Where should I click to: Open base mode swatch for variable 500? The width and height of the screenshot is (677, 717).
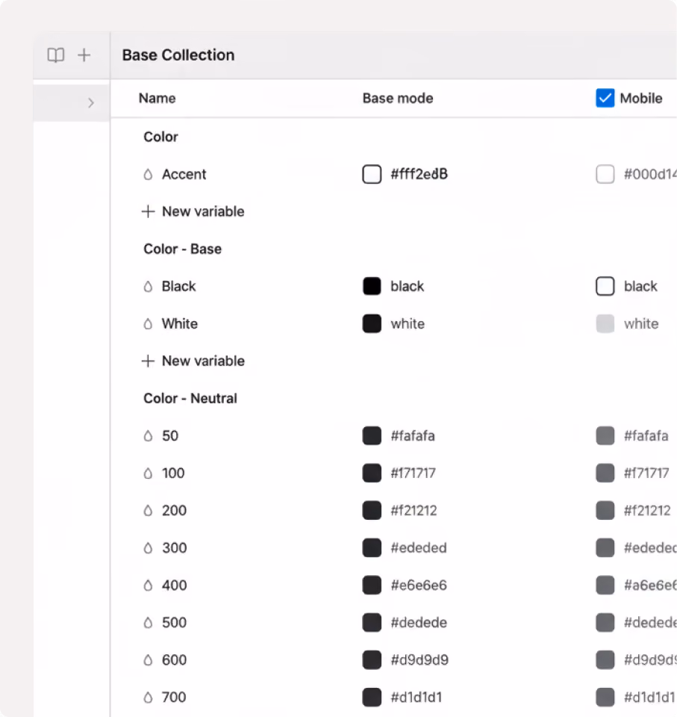(372, 622)
